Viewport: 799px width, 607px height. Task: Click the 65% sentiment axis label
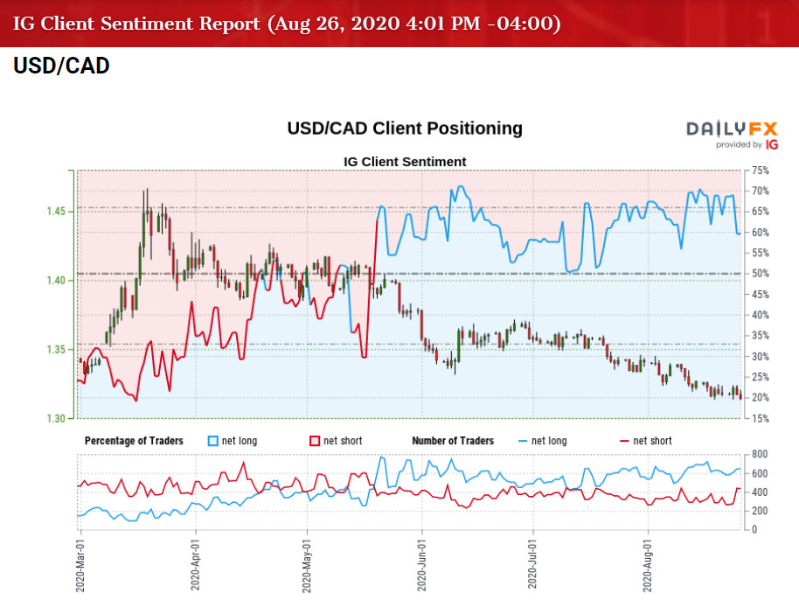761,212
